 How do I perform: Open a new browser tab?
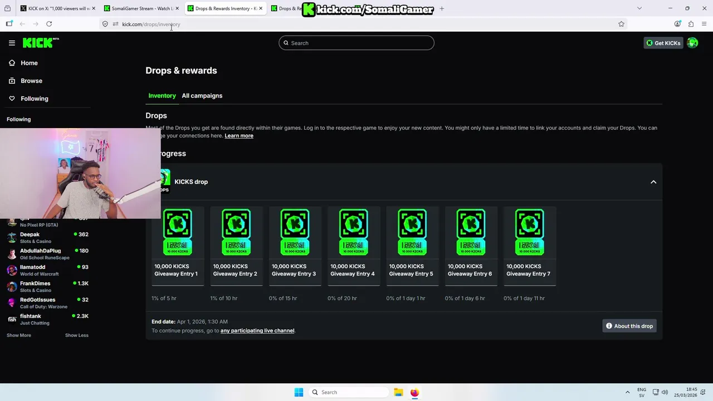point(442,8)
